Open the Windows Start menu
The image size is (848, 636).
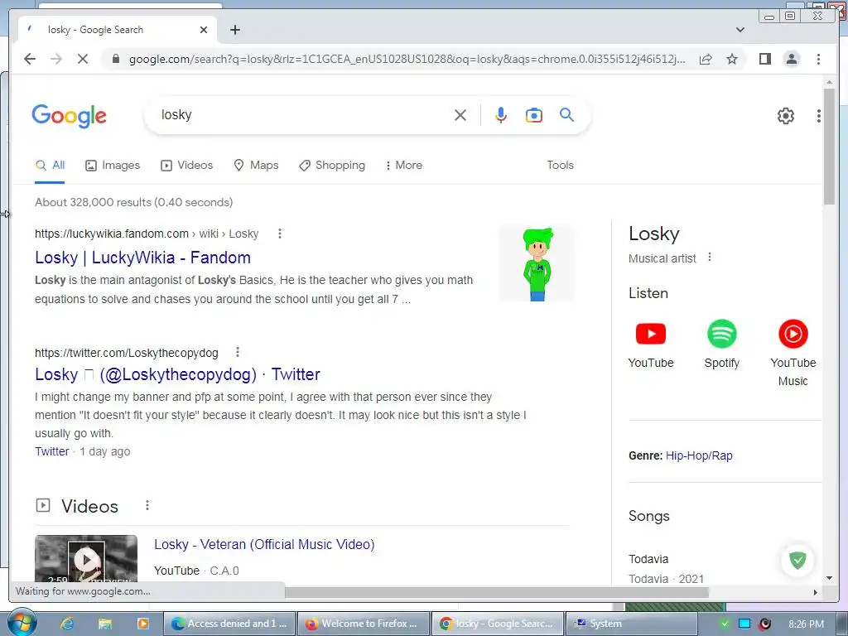(x=21, y=623)
